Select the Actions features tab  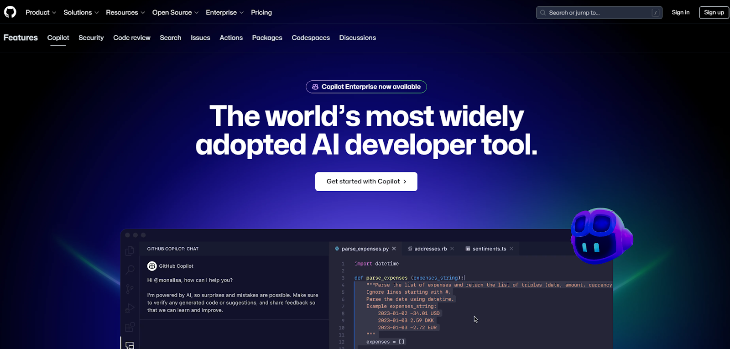(x=231, y=38)
